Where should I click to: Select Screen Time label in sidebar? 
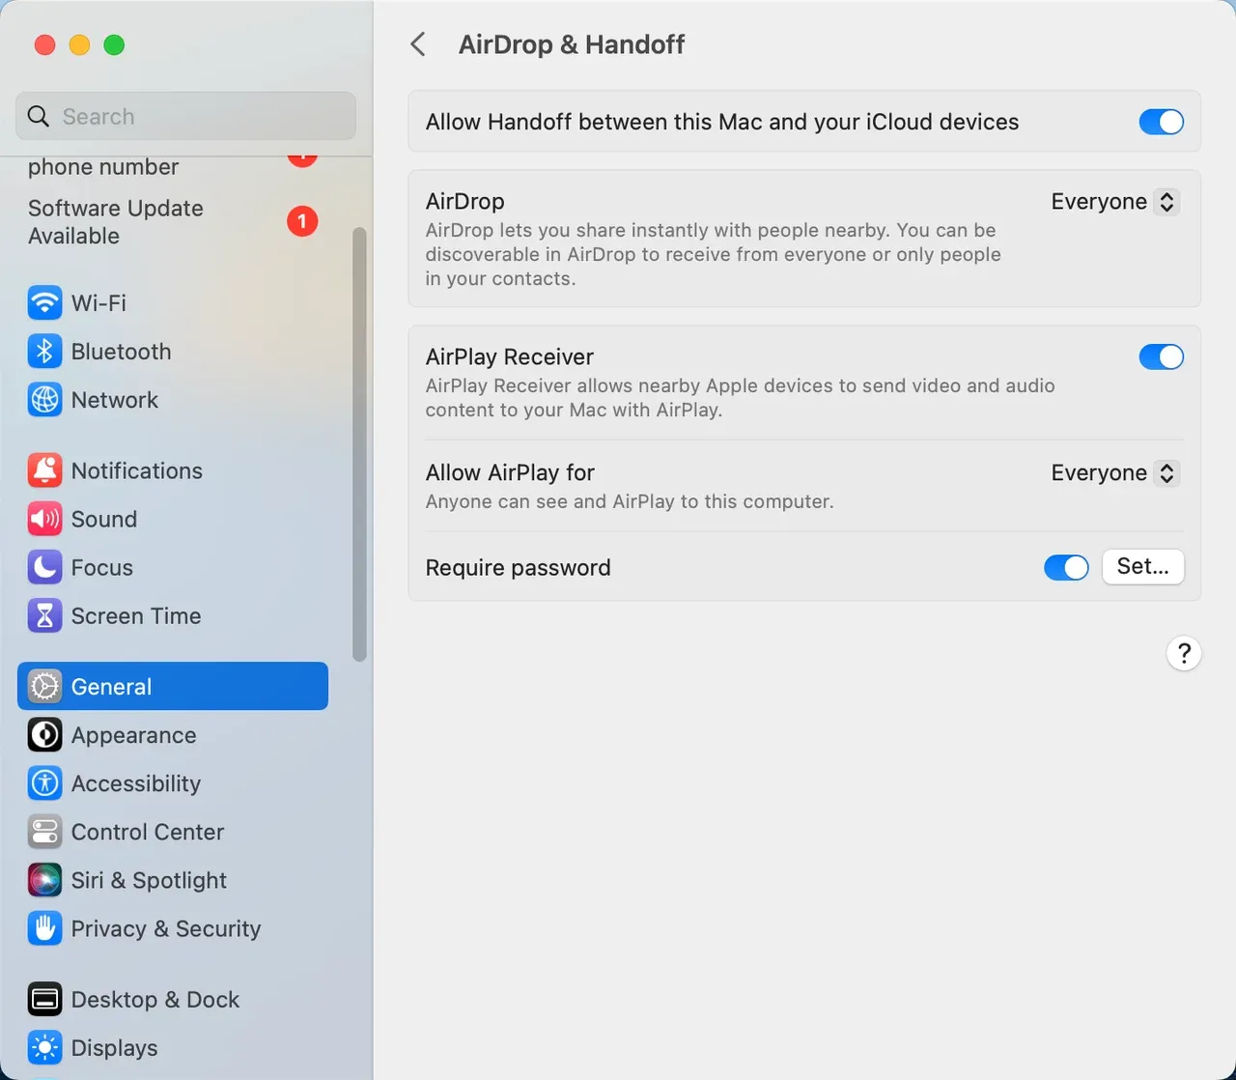point(136,615)
